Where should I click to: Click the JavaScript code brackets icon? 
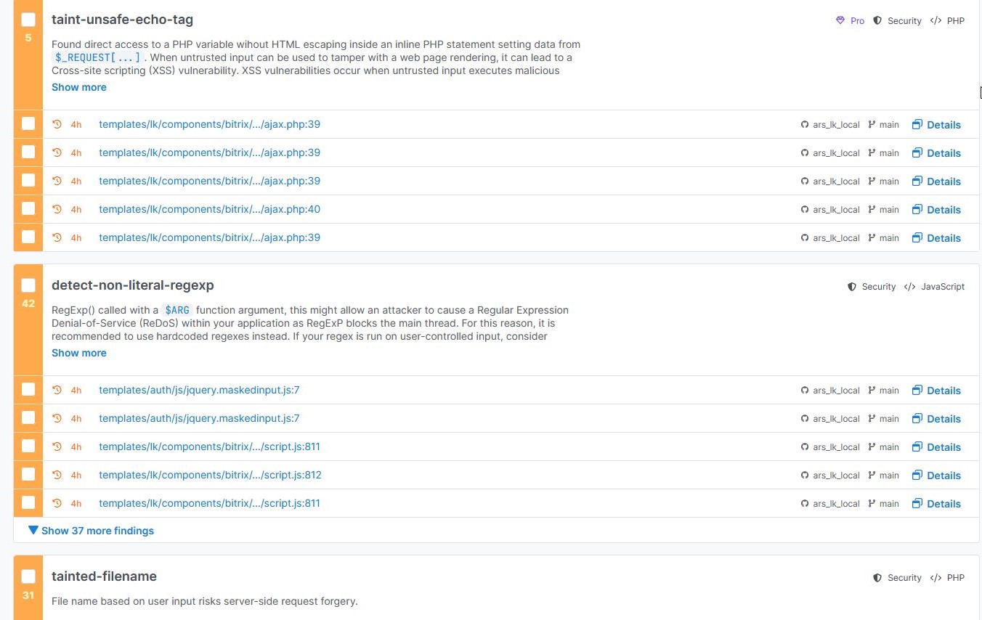(909, 287)
